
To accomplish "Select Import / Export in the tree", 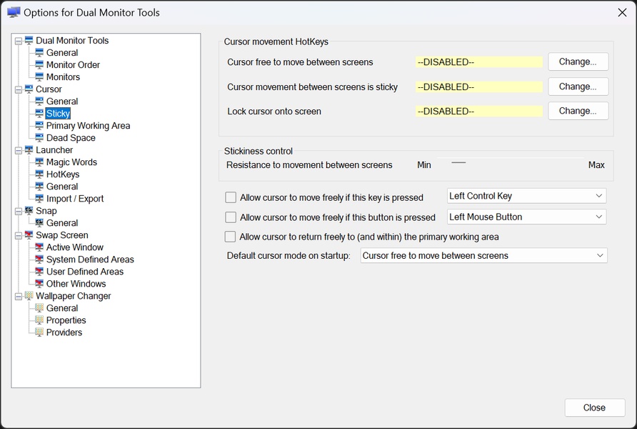I will point(75,199).
